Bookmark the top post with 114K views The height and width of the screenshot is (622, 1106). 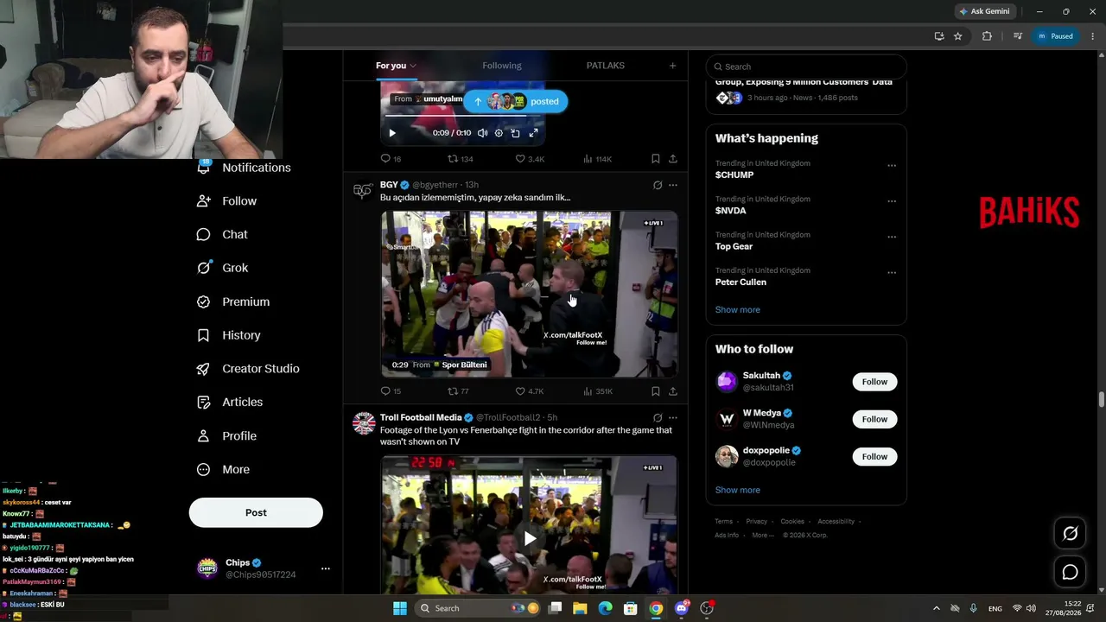click(656, 159)
